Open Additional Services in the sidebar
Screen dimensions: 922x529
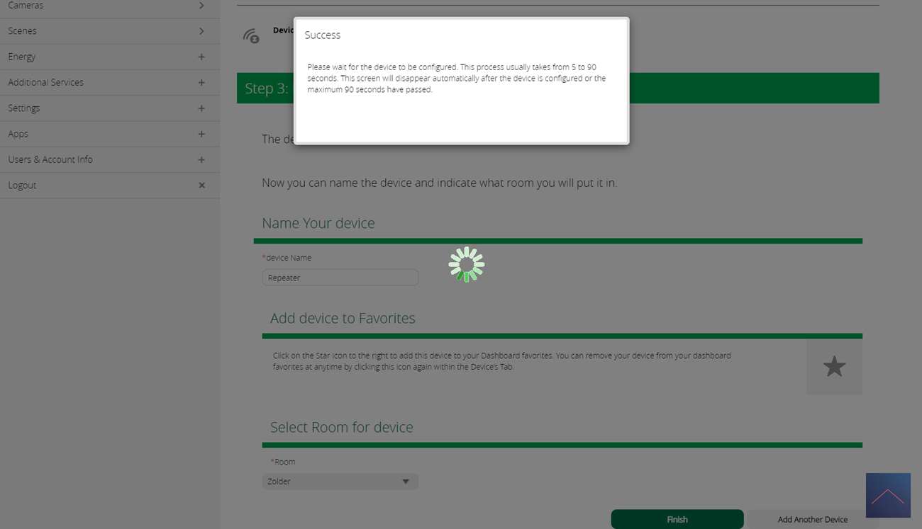pyautogui.click(x=46, y=82)
